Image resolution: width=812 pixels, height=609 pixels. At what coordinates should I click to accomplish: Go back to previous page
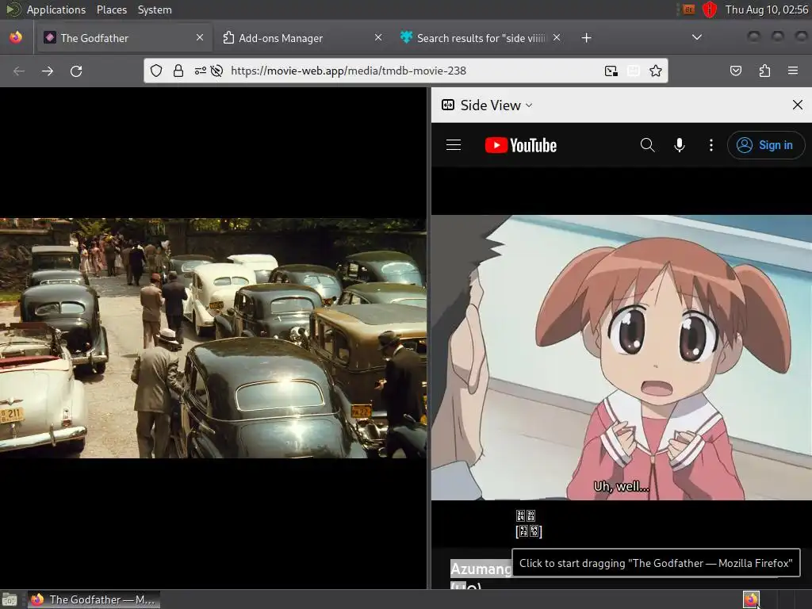pos(19,71)
